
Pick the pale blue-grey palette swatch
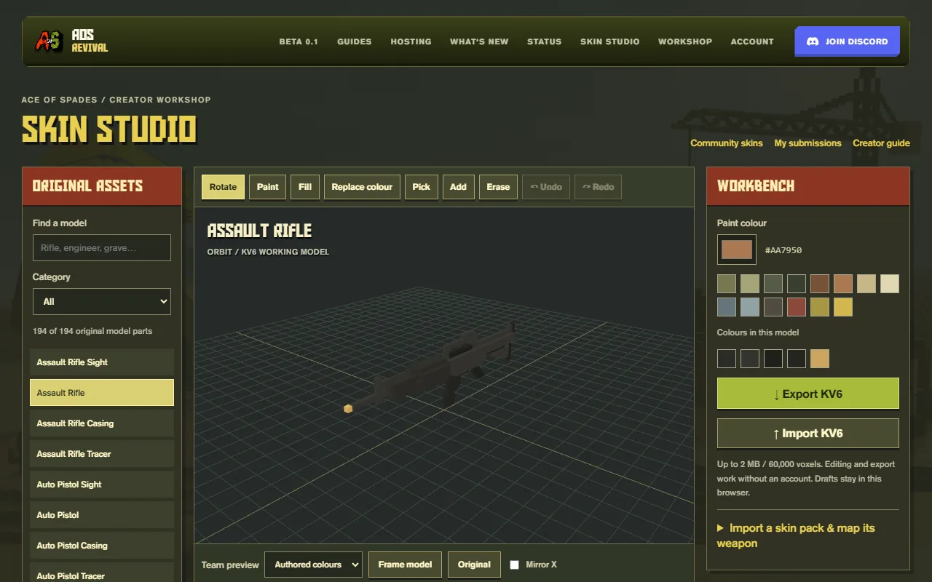click(750, 307)
